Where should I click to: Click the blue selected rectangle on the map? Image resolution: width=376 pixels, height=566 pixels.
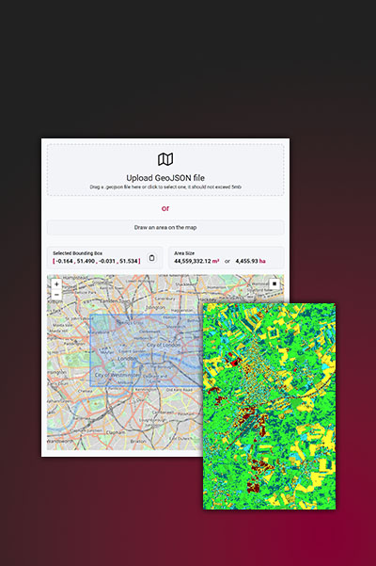[x=146, y=350]
